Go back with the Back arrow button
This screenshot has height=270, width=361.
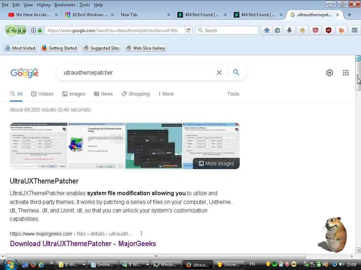click(11, 30)
